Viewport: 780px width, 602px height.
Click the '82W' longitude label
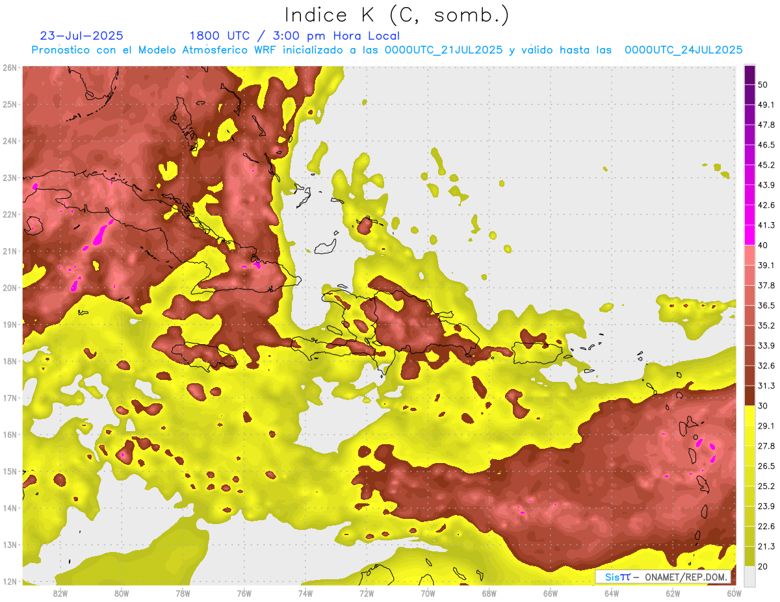60,593
